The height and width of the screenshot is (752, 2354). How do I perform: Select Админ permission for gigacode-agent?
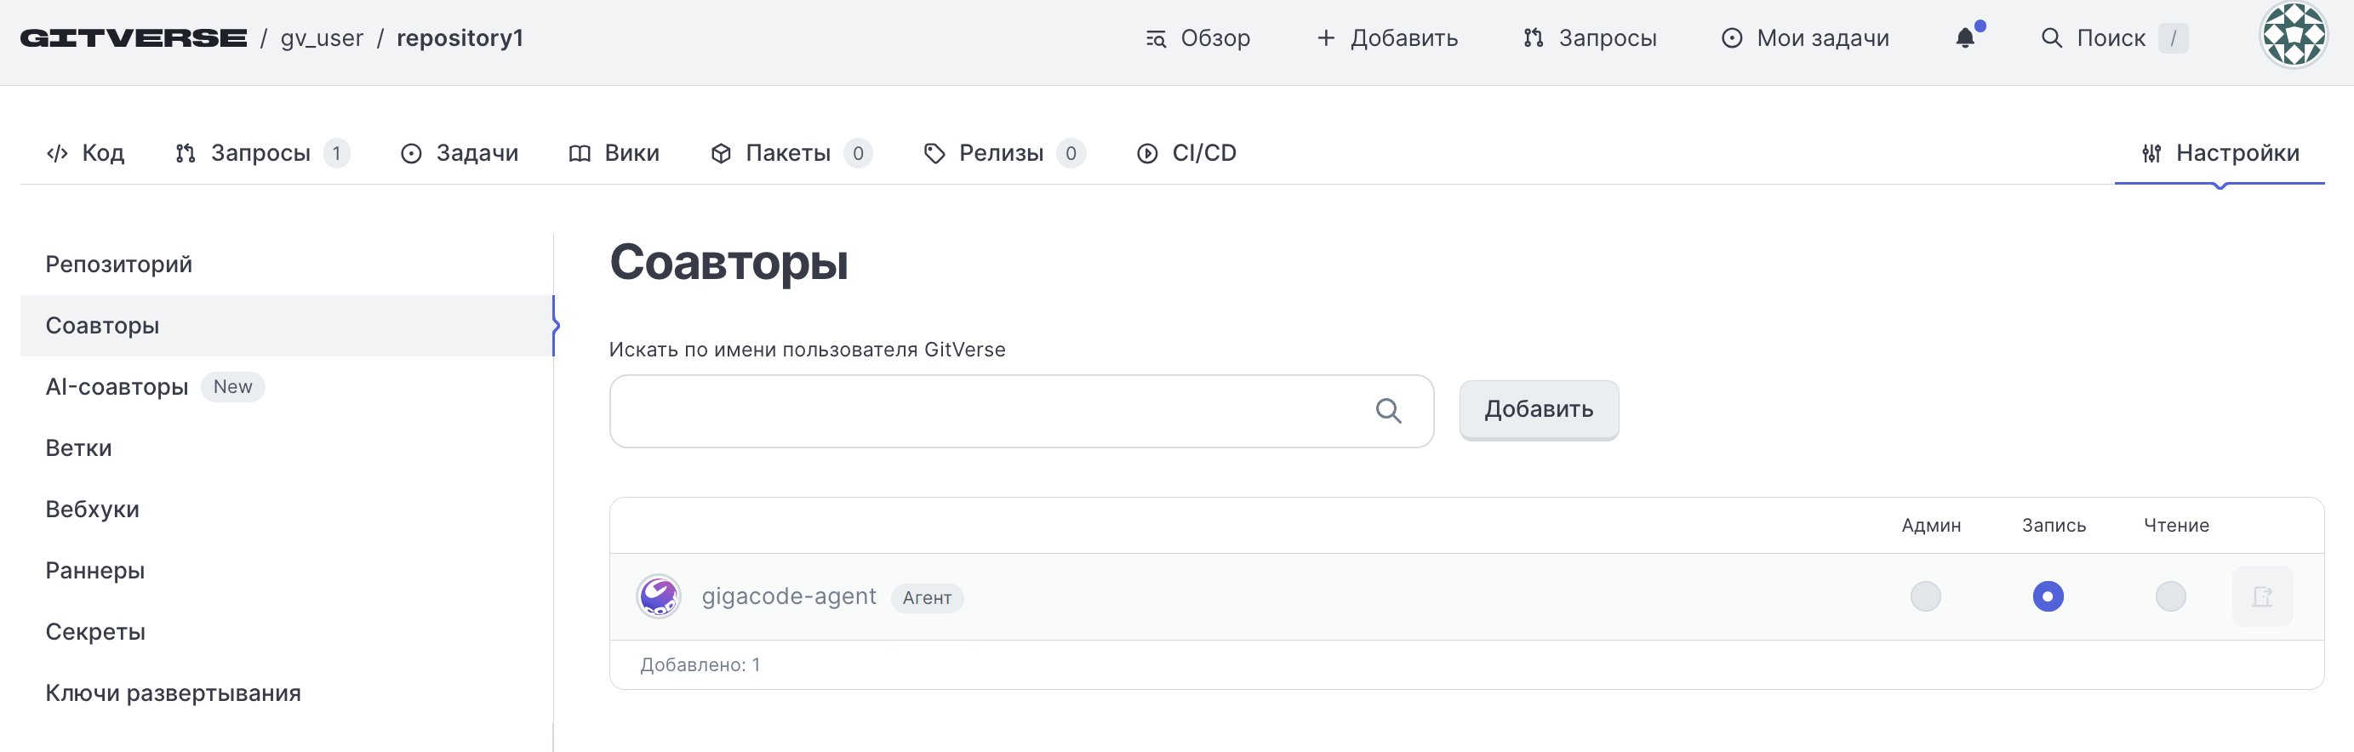[x=1925, y=596]
